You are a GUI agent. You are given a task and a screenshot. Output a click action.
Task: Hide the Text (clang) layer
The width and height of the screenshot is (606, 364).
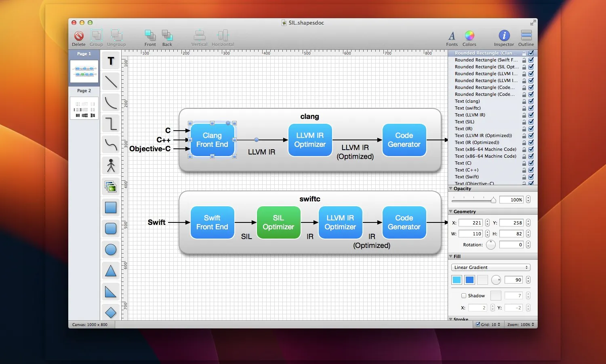531,101
